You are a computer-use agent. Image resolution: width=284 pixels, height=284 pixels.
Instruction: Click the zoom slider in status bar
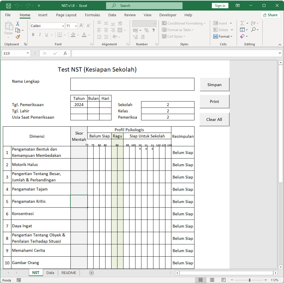click(x=249, y=280)
